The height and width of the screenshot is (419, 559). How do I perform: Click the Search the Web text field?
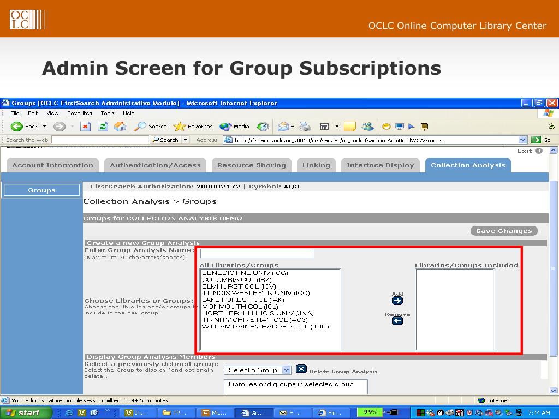tap(100, 140)
